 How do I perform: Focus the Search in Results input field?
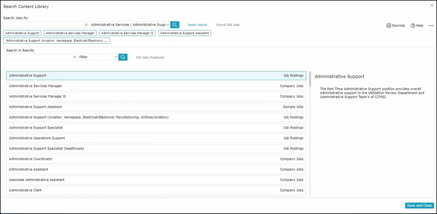39,57
